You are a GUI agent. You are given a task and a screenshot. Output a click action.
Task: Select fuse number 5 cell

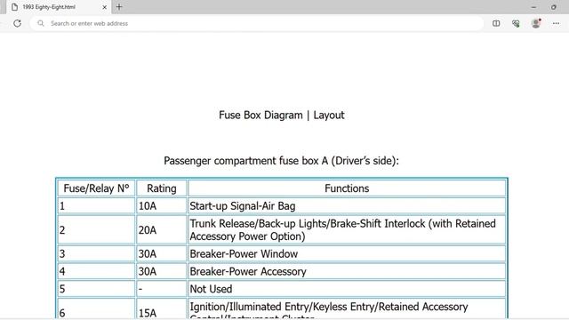[96, 289]
